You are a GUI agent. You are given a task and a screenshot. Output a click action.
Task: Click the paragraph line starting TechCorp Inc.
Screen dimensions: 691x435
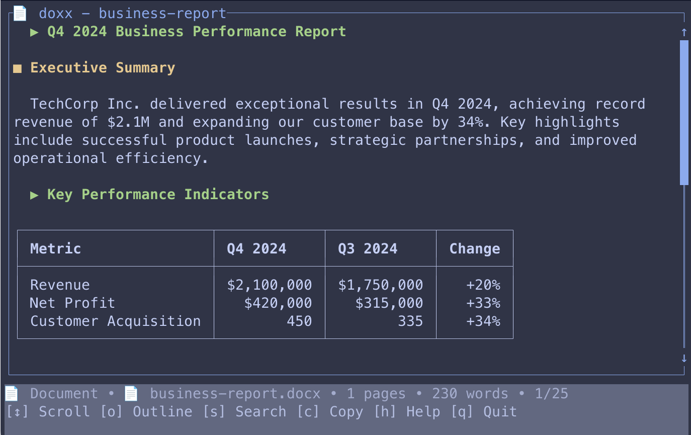(337, 104)
